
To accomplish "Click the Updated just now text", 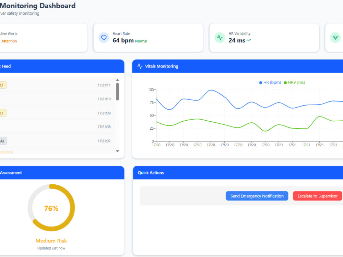I will pyautogui.click(x=51, y=248).
